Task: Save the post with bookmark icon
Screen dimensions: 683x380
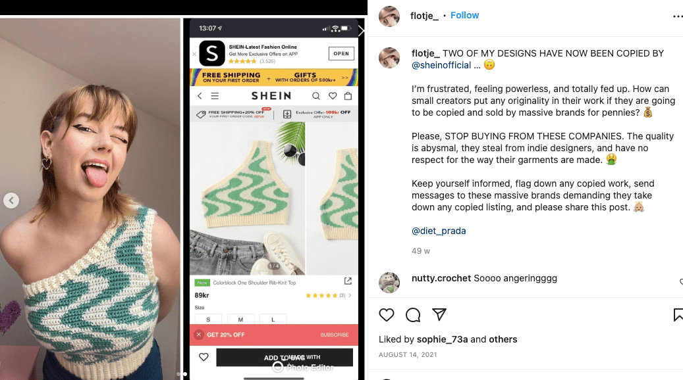Action: tap(678, 315)
